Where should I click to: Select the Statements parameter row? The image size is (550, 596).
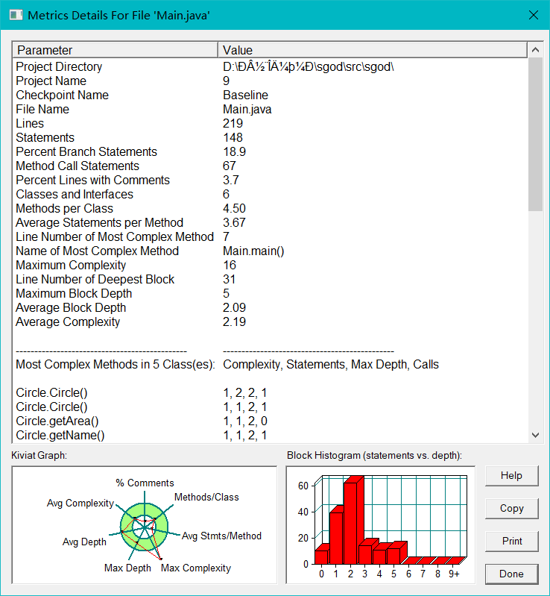(270, 137)
